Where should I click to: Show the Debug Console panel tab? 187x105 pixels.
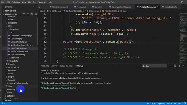click(x=66, y=66)
